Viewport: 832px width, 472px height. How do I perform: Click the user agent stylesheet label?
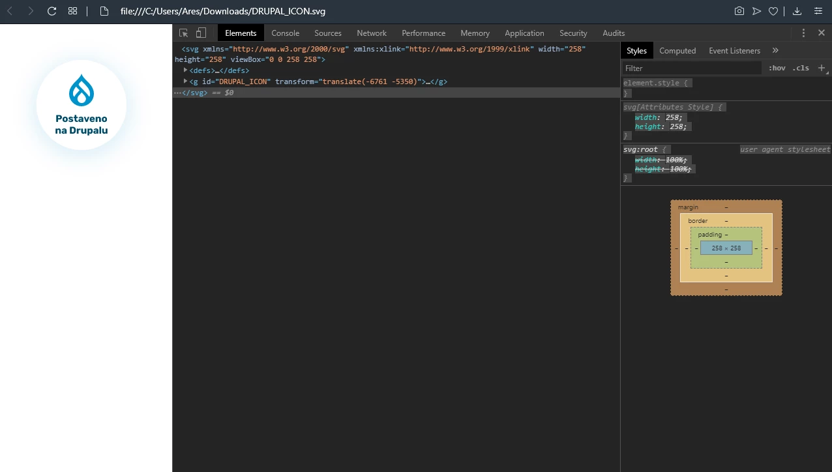tap(785, 149)
